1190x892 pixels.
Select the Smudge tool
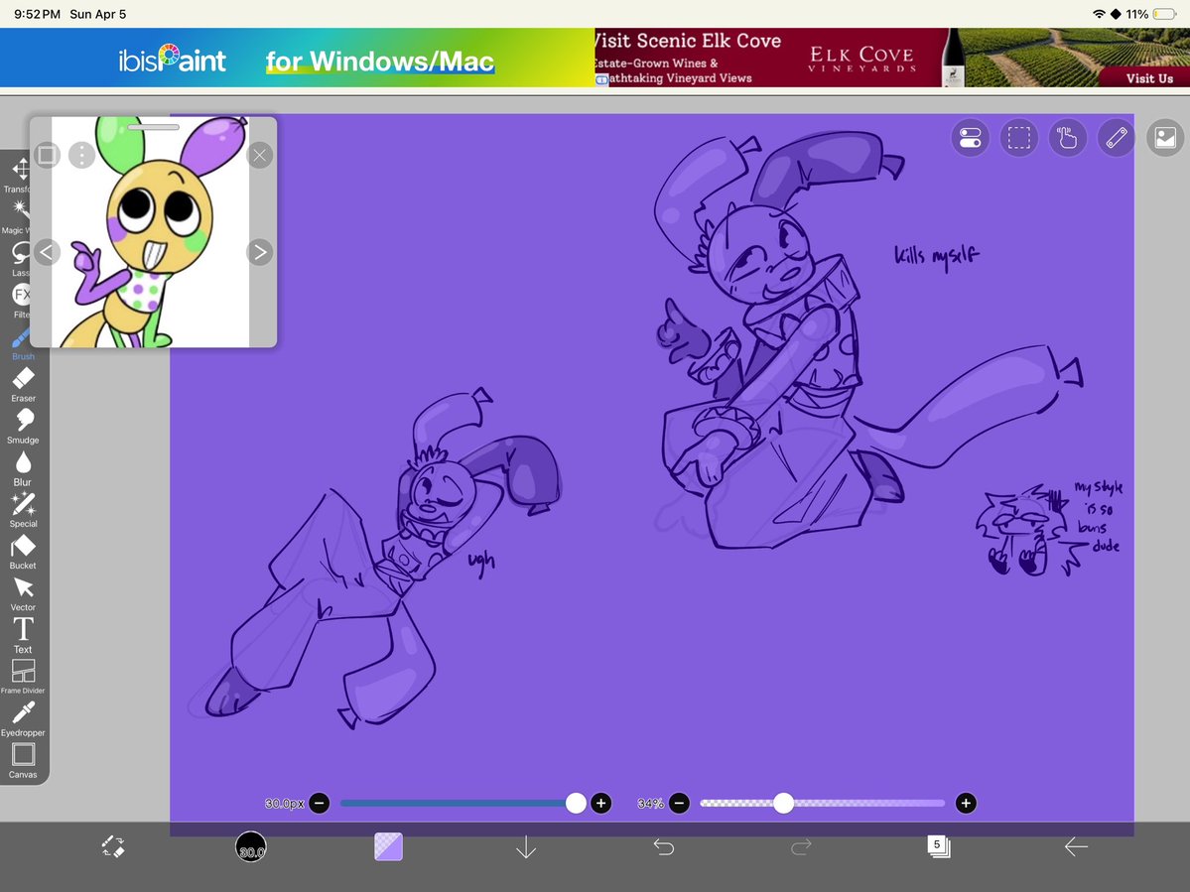[x=23, y=427]
